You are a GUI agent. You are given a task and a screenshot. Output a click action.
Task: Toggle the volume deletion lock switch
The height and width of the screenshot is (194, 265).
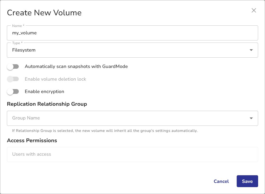coord(13,79)
